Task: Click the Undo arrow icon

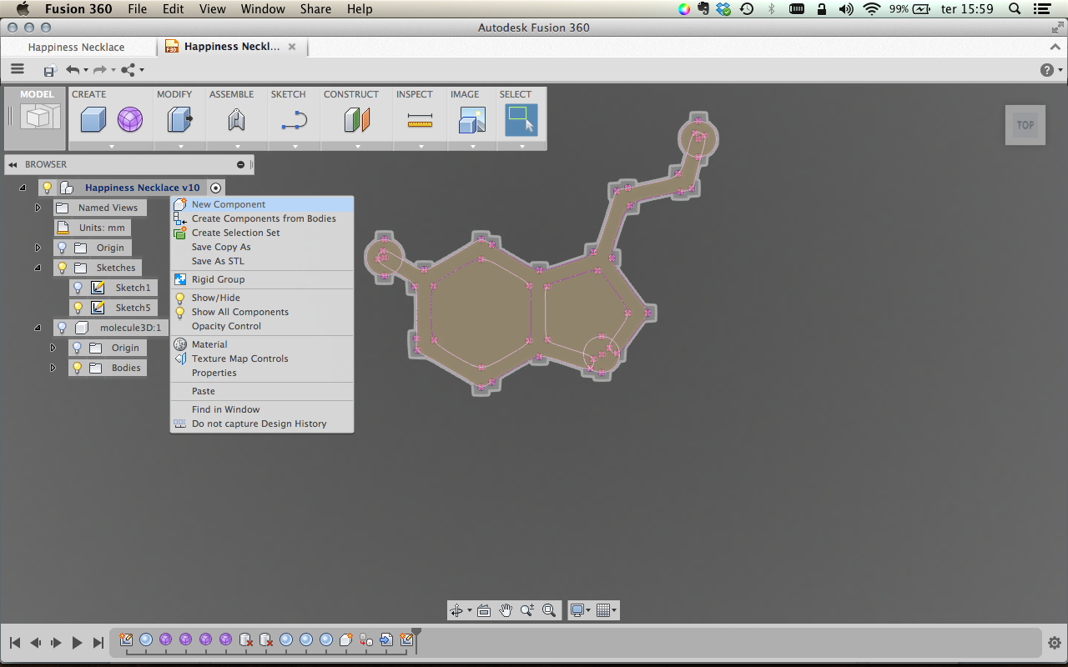Action: click(73, 70)
